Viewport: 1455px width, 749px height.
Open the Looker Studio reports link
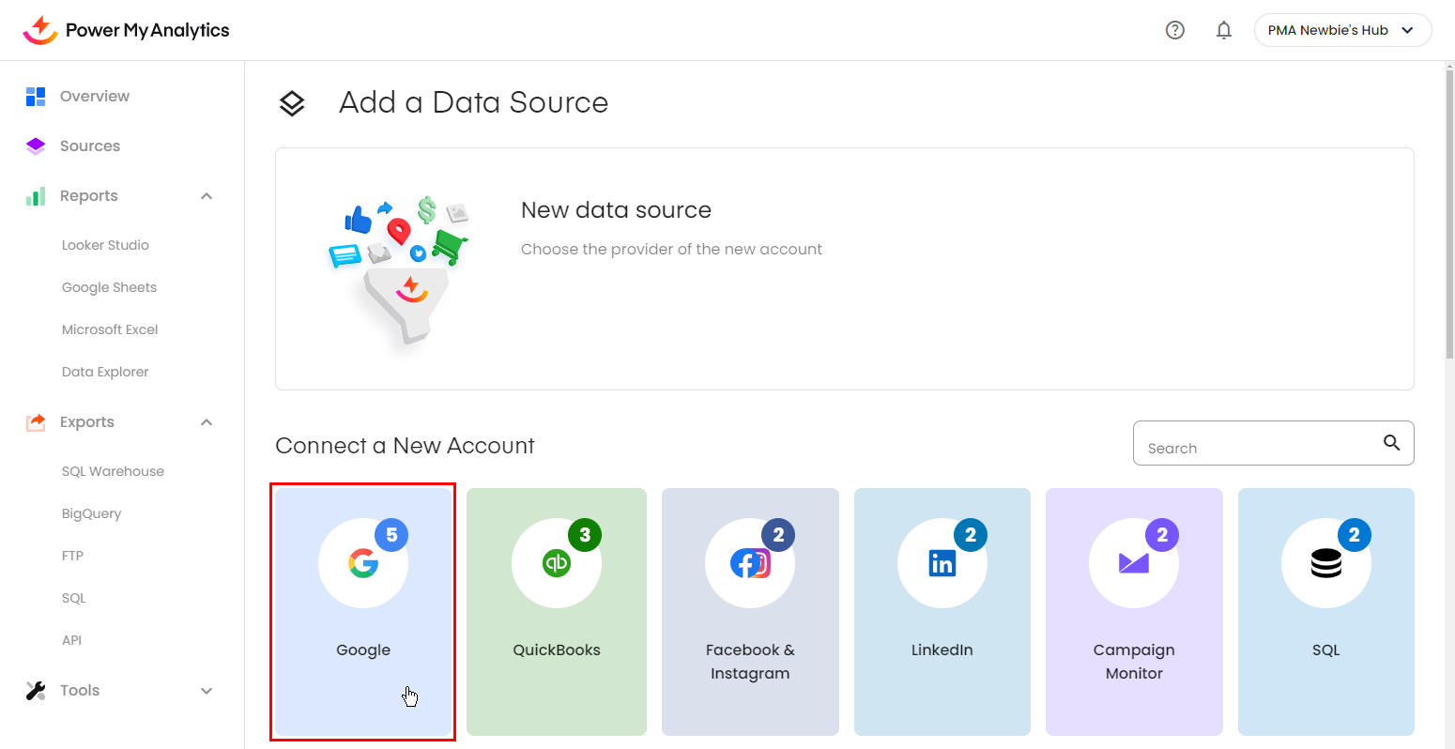(105, 245)
